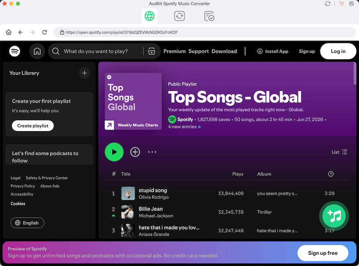Image resolution: width=359 pixels, height=266 pixels.
Task: Open Spotify Home button
Action: 37,51
